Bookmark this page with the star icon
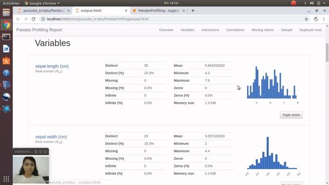 click(306, 19)
